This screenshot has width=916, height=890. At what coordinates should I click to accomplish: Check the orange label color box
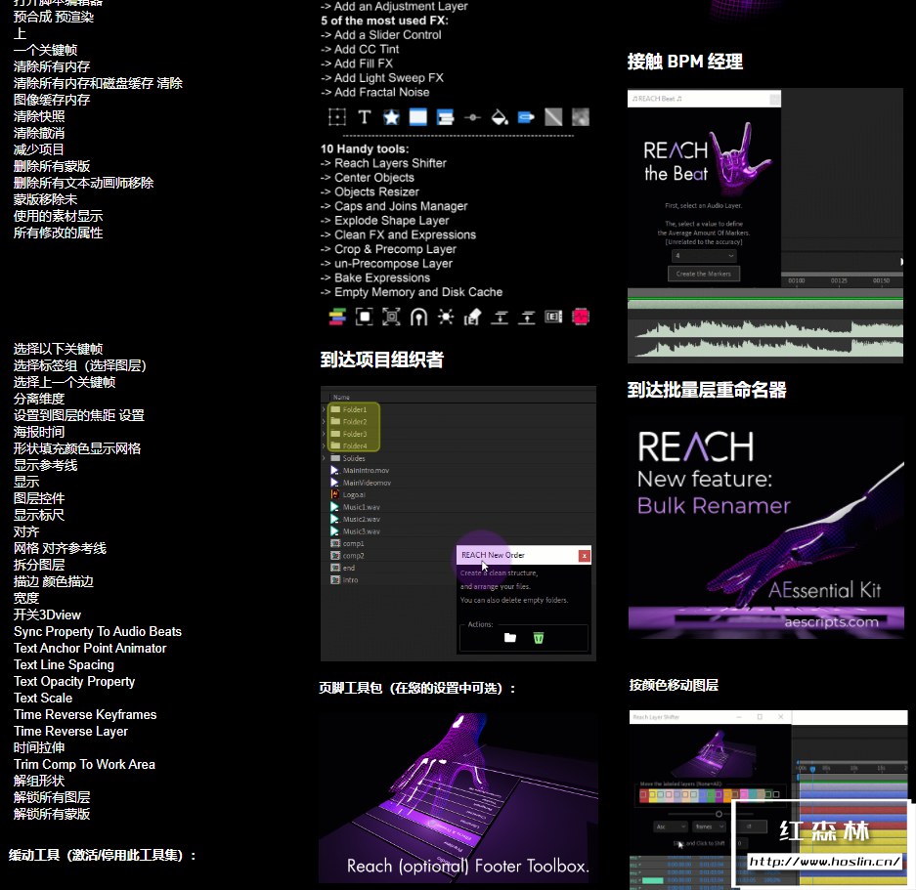click(x=727, y=794)
